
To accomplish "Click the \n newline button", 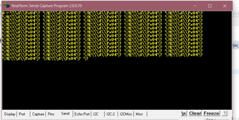I will (x=184, y=113).
